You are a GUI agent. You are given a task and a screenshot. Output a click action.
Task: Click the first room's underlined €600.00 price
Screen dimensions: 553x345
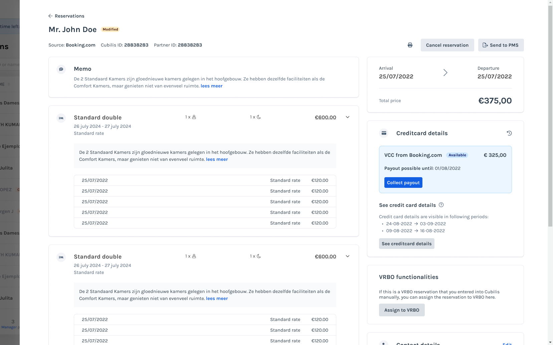[x=325, y=117]
